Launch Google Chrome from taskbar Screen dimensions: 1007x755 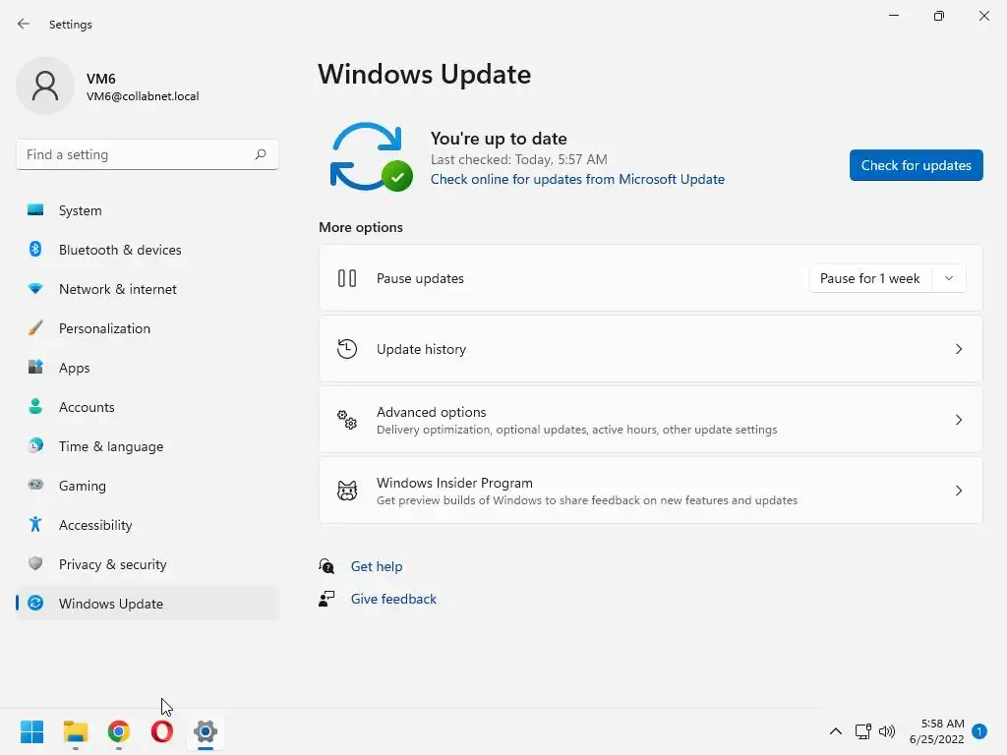119,731
